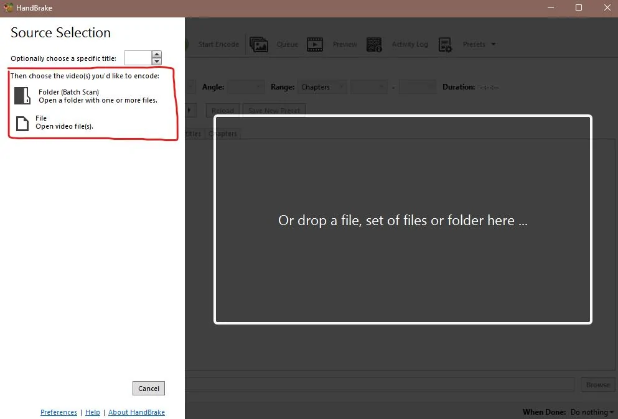Select the "Open video file(s)." text

64,126
